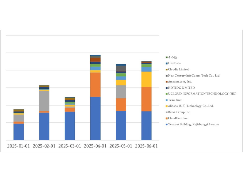The height and width of the screenshot is (182, 243).
Task: Click the HostPapa legend entry
Action: click(174, 63)
